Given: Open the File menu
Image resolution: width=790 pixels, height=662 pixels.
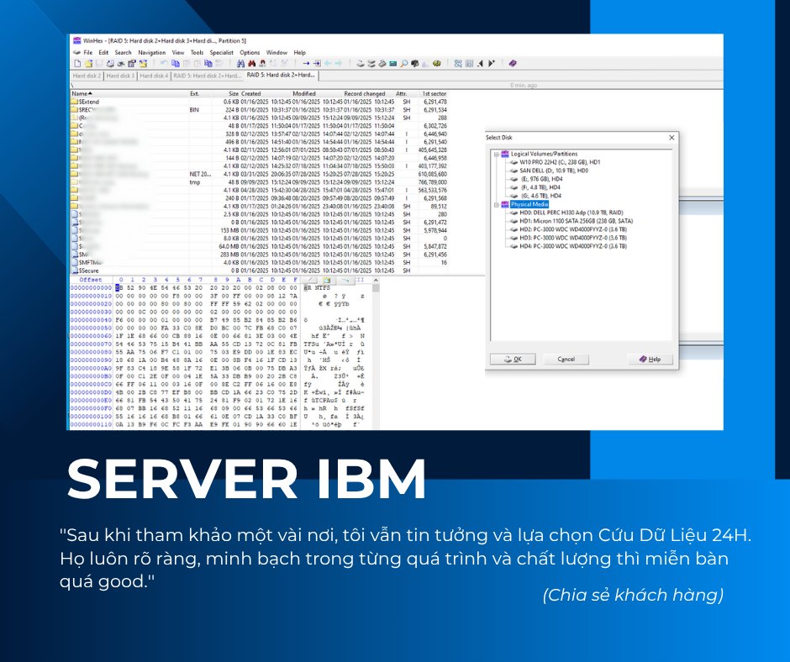Looking at the screenshot, I should 87,52.
